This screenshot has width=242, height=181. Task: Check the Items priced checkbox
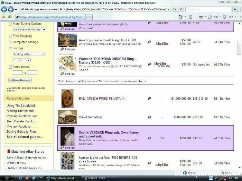[10, 67]
